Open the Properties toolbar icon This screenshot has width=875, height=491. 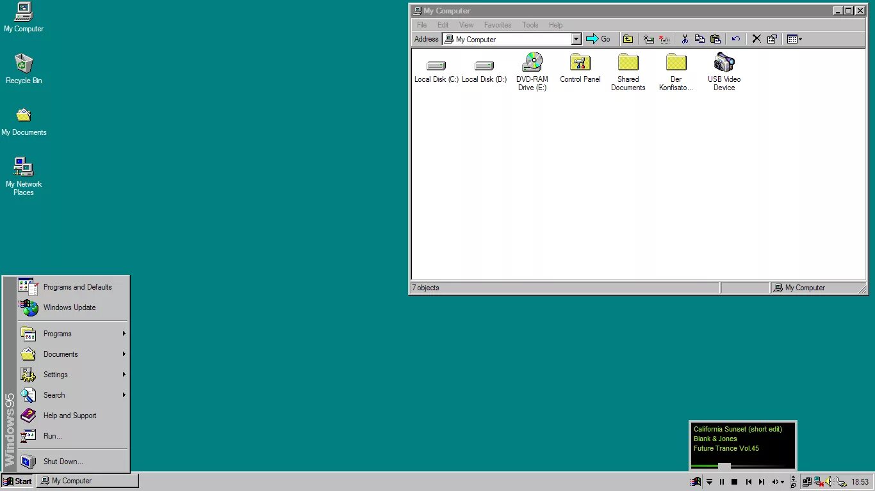coord(772,39)
